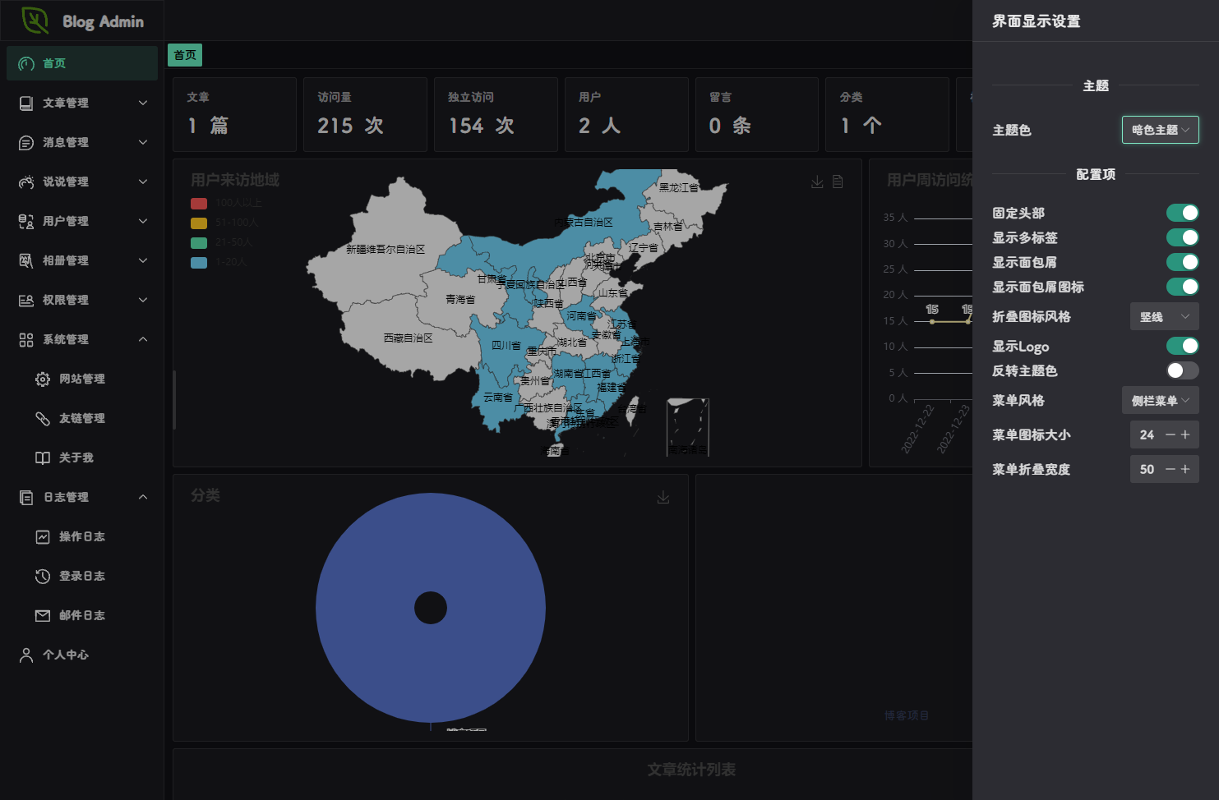1219x800 pixels.
Task: Click red 100人以上 legend swatch
Action: pos(199,203)
